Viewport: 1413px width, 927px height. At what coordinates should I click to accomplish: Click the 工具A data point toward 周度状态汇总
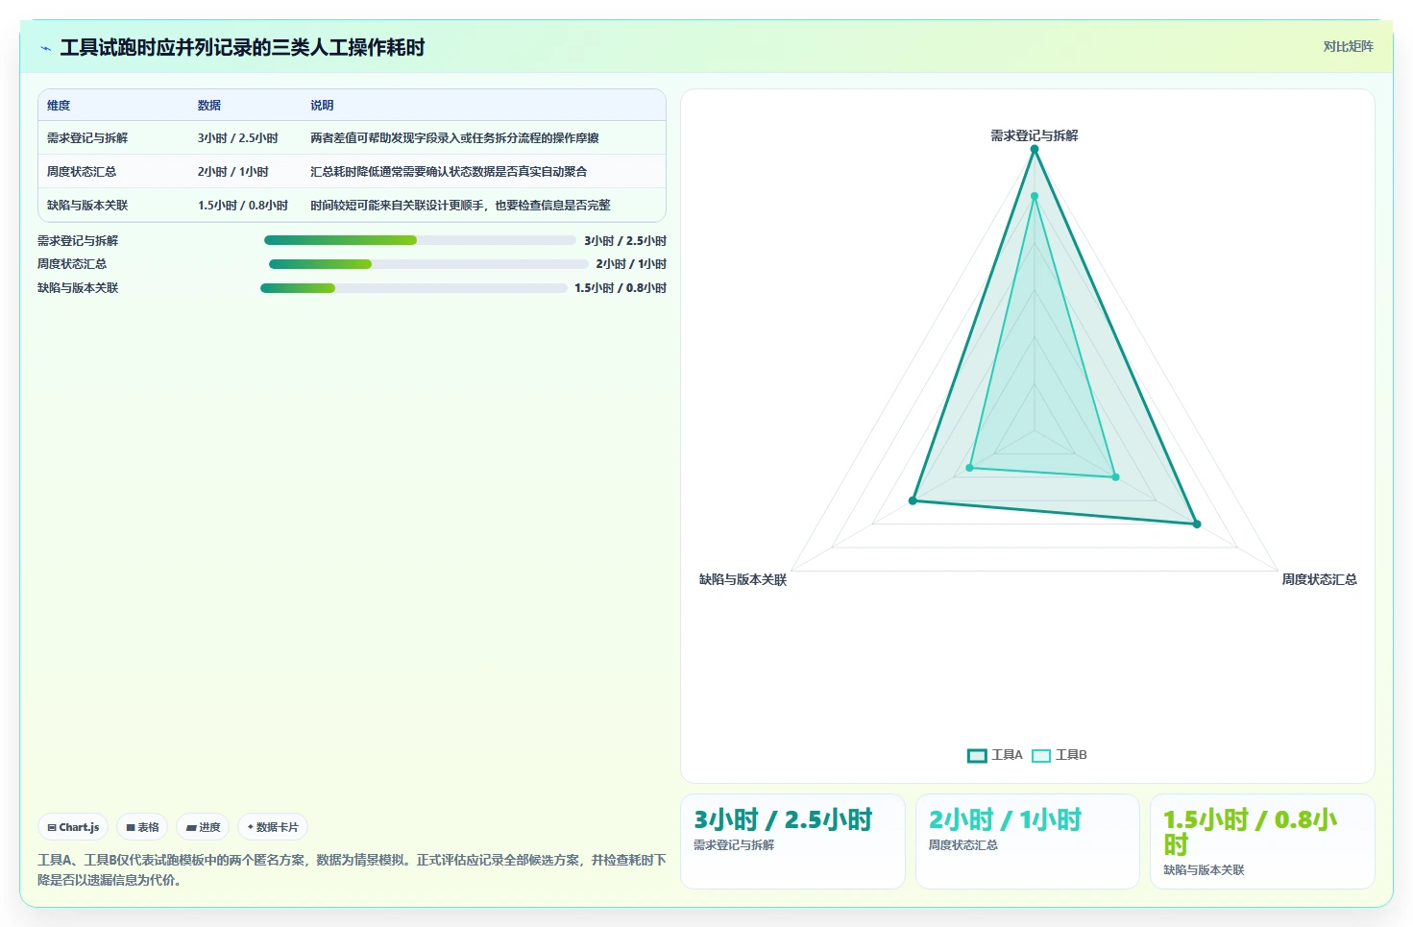click(x=1197, y=524)
